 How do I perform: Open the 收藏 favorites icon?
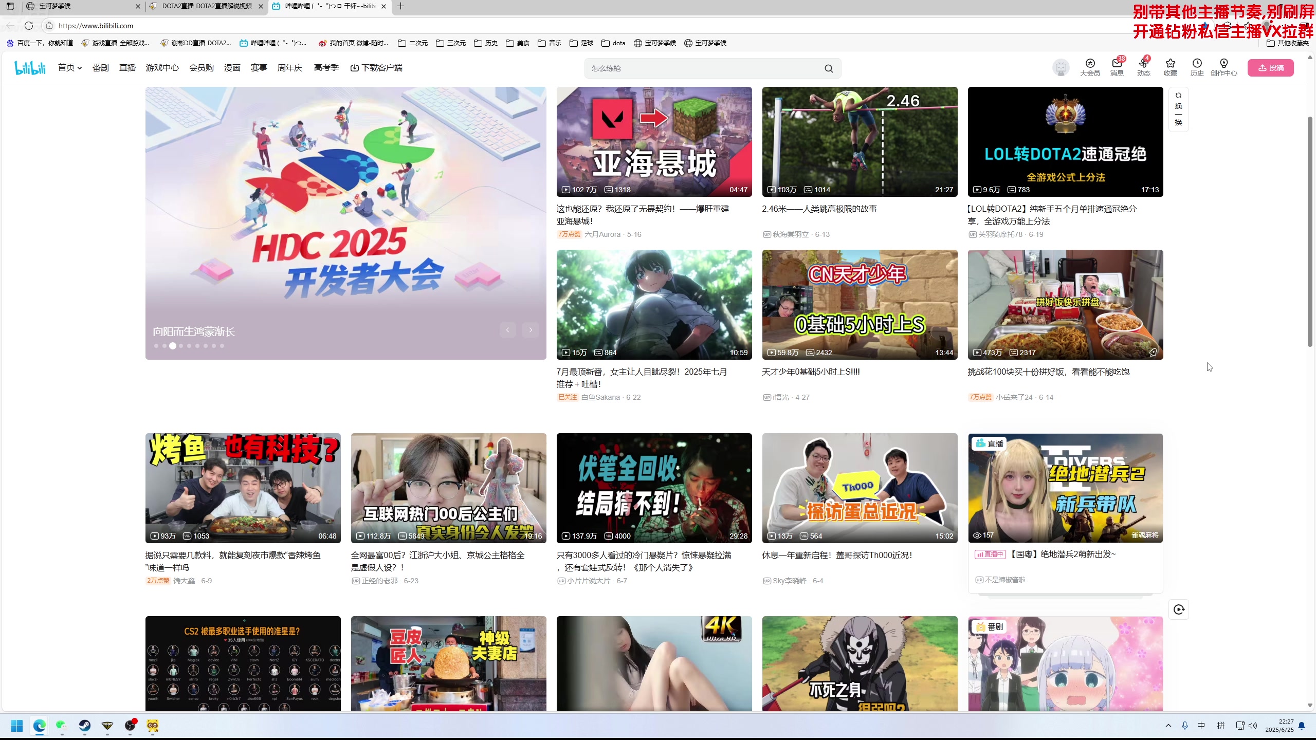point(1171,67)
